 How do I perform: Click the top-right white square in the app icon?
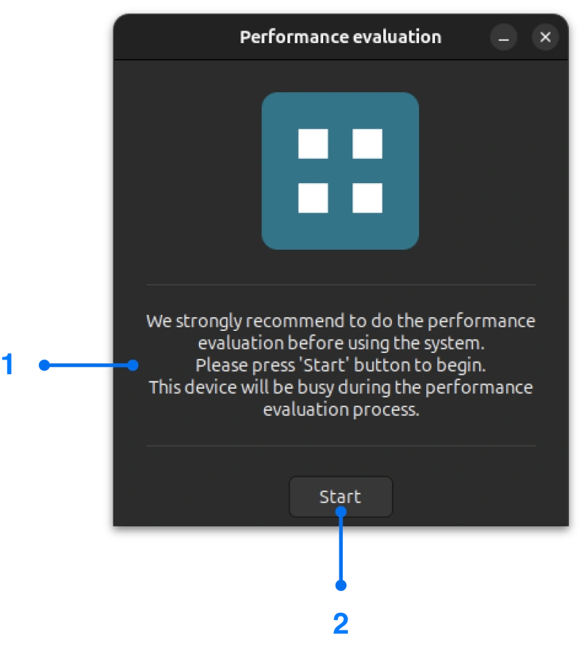point(368,143)
